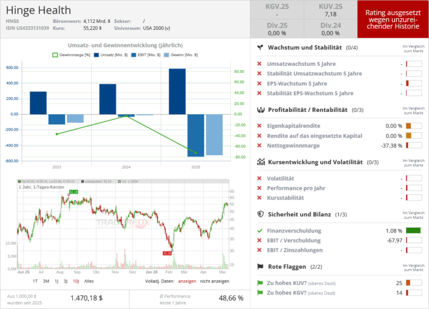Click the green flag next to Zu hohes KGV?
429x309 pixels.
[260, 293]
